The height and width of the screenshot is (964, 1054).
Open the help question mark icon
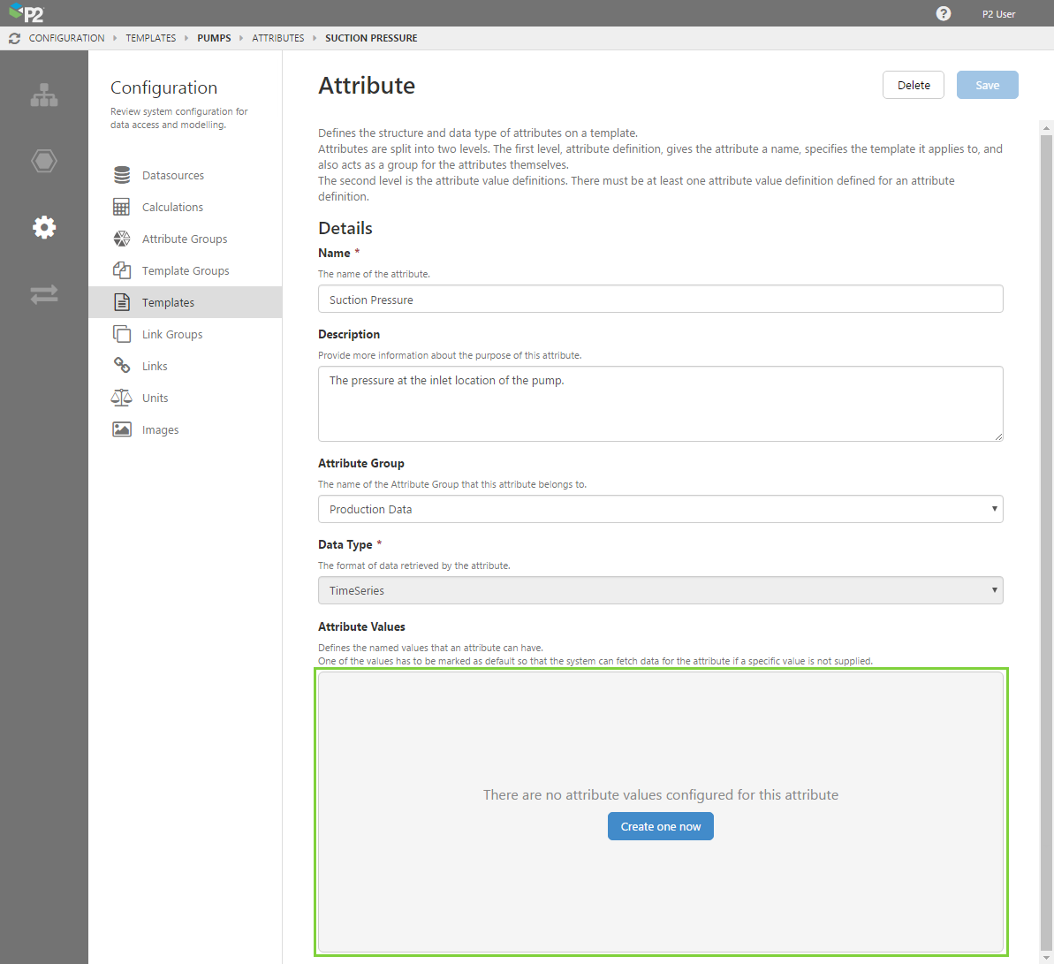point(944,13)
